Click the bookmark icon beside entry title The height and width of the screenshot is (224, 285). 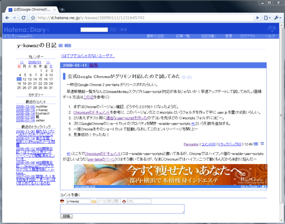190,78
